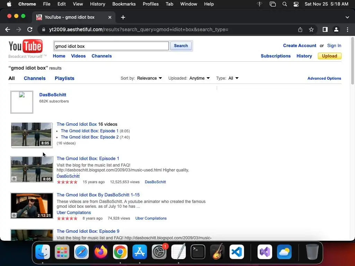Open Visual Studio Code in the dock

tap(237, 252)
